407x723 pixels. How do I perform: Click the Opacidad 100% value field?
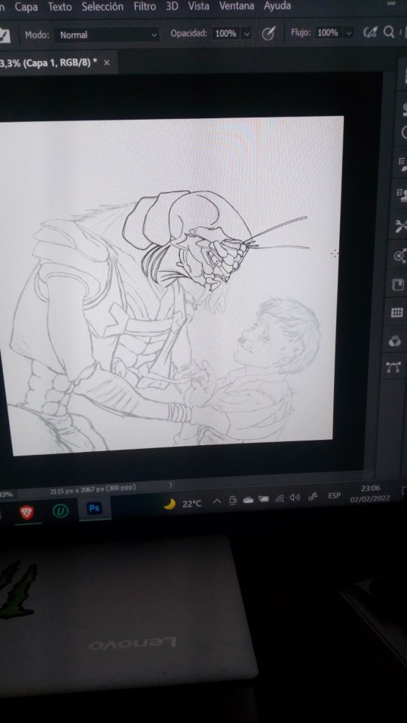225,33
